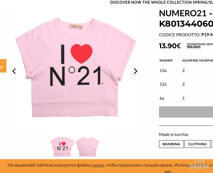213x173 pixels.
Task: Click the crossed-out 90.00€ price
Action: [x=194, y=47]
